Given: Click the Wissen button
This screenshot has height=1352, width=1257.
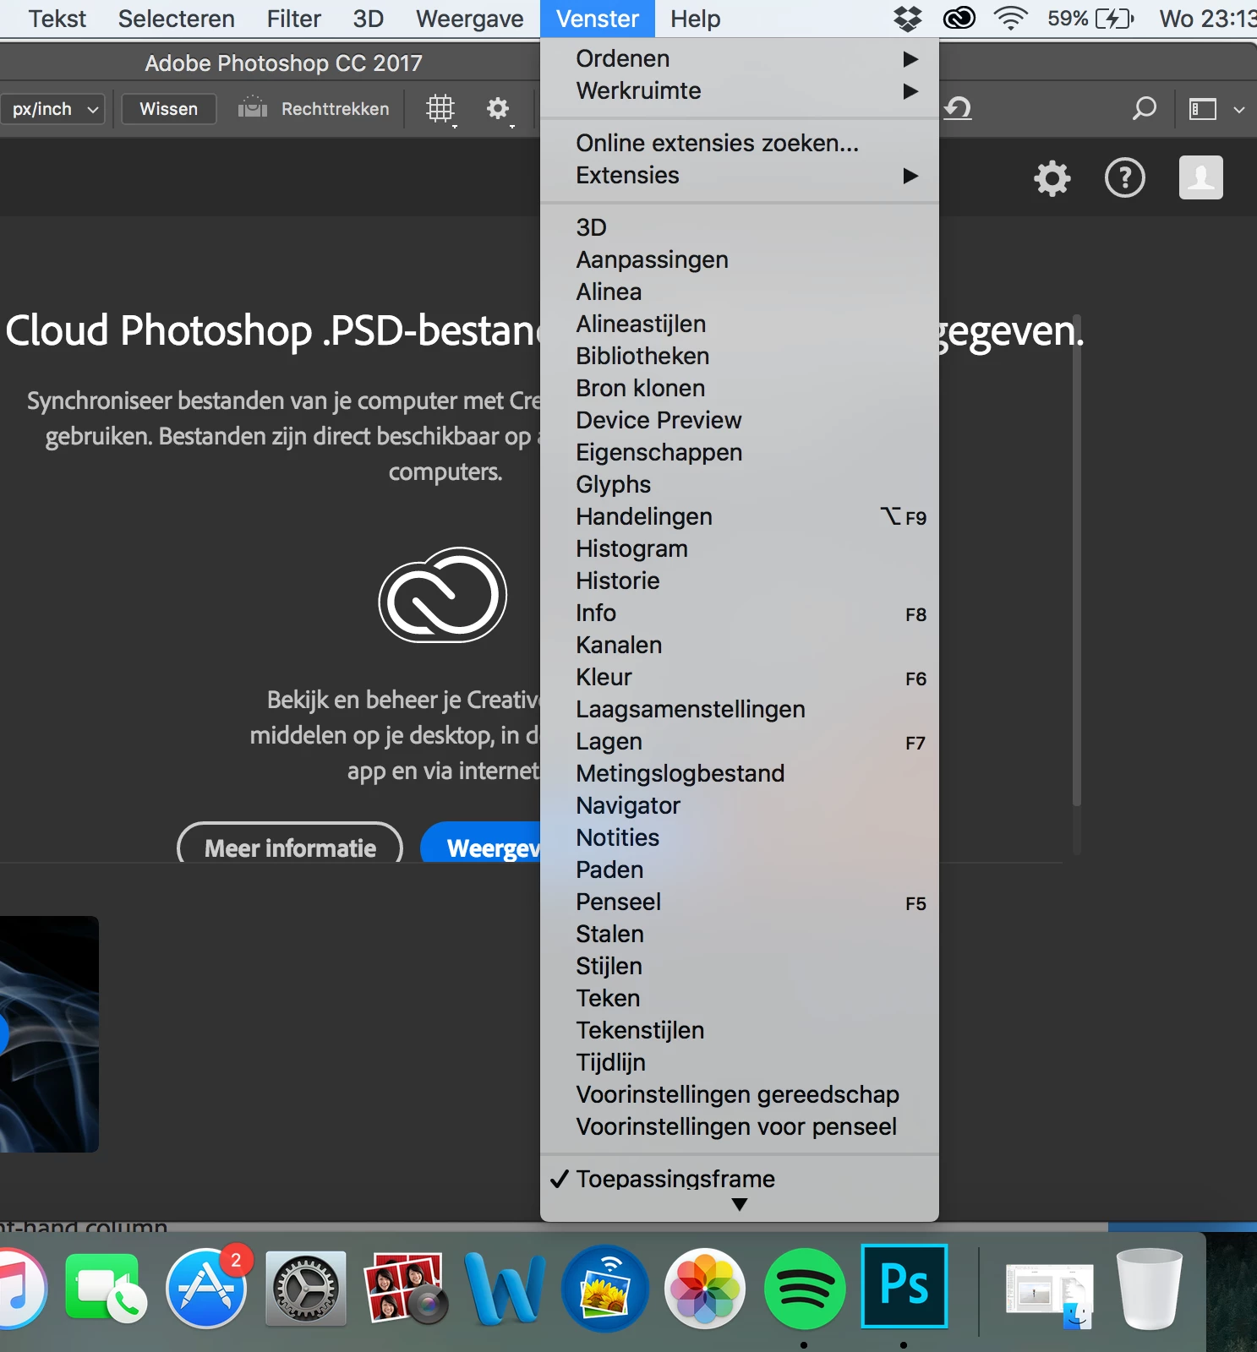Looking at the screenshot, I should click(x=168, y=109).
